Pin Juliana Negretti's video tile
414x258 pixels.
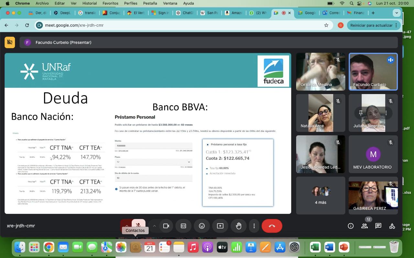click(x=361, y=113)
